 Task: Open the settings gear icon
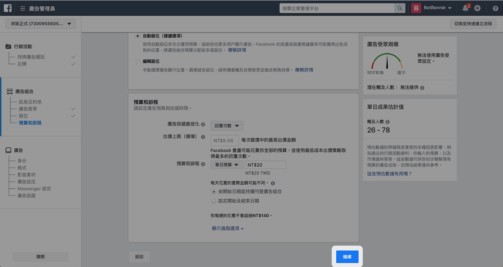click(477, 8)
